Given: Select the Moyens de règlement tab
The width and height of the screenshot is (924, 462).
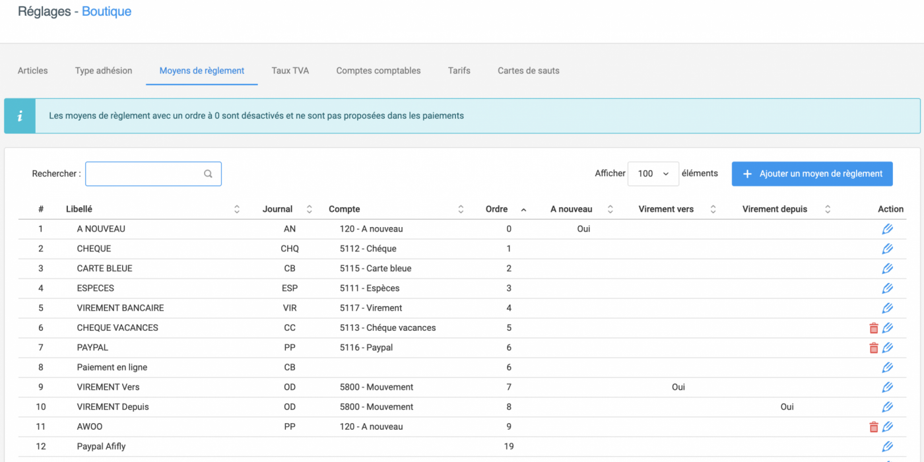Looking at the screenshot, I should pyautogui.click(x=202, y=71).
